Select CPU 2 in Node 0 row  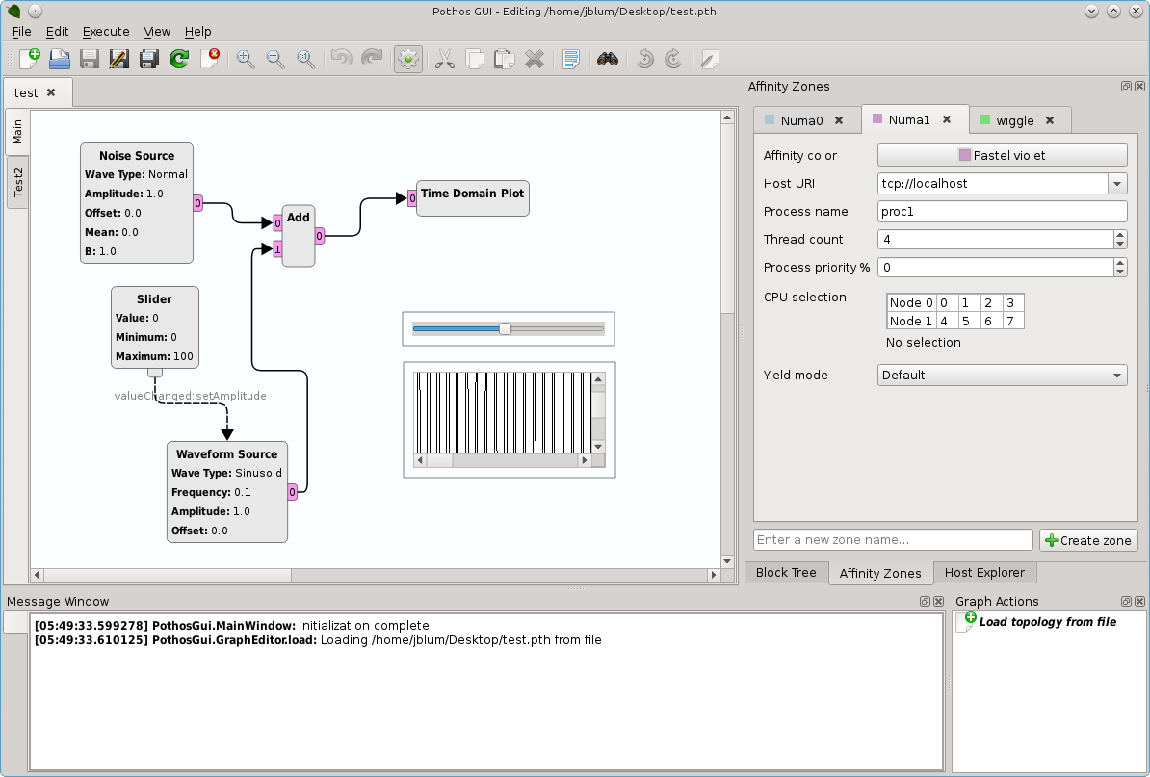pyautogui.click(x=990, y=302)
